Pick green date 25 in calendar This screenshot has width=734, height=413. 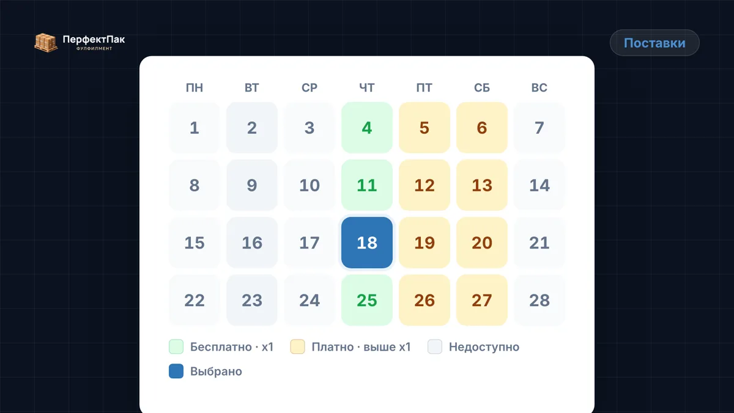pyautogui.click(x=367, y=300)
